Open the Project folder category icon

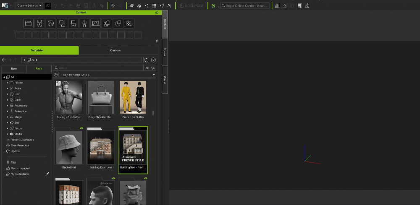28,23
